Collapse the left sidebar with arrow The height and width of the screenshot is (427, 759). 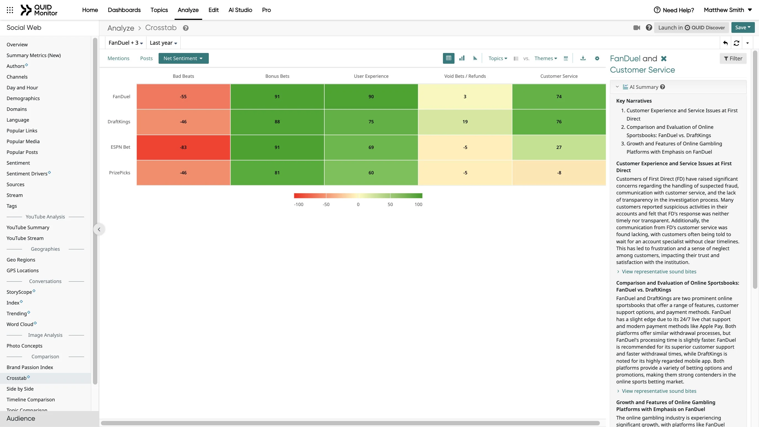click(99, 229)
